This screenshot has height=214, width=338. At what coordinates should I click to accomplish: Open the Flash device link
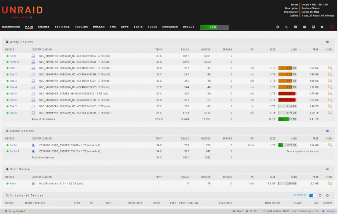(13, 184)
